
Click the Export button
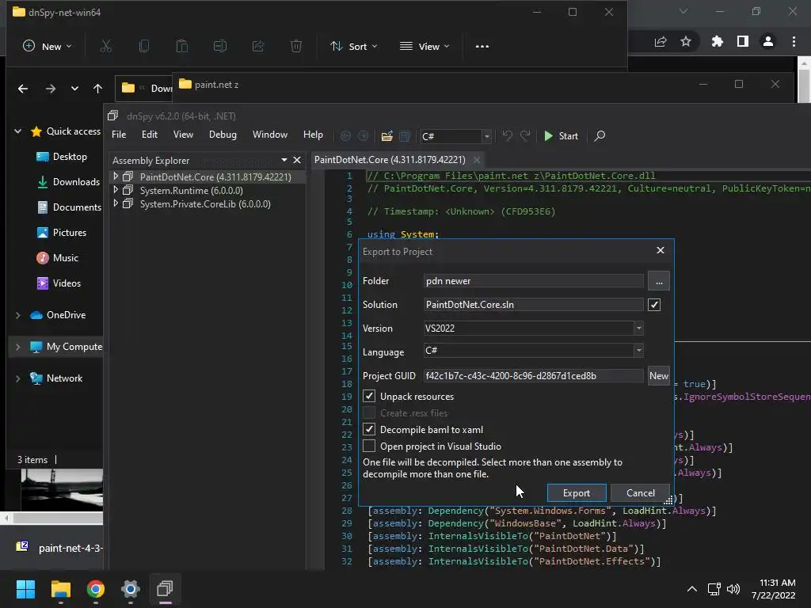click(576, 492)
